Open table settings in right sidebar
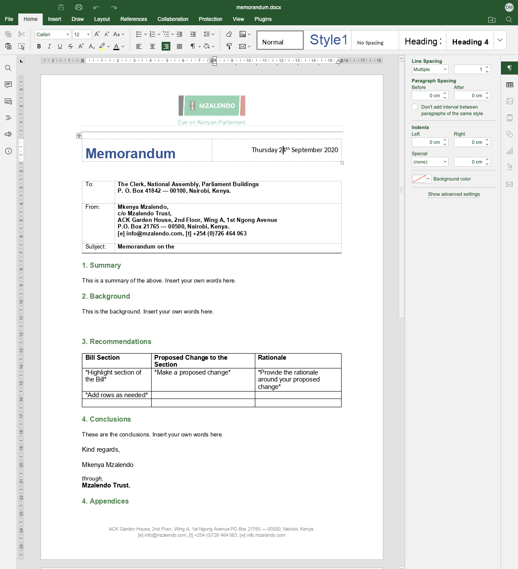 pos(509,85)
